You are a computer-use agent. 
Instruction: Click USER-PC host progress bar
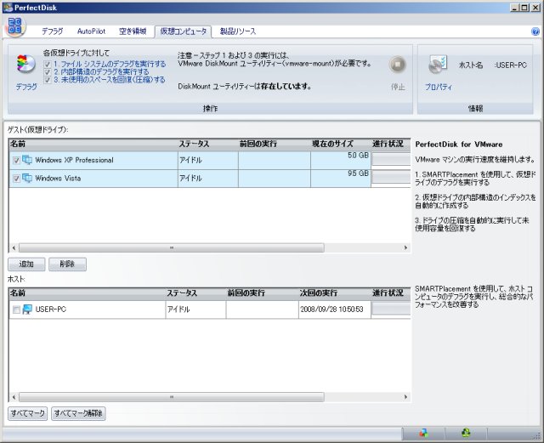tap(391, 309)
